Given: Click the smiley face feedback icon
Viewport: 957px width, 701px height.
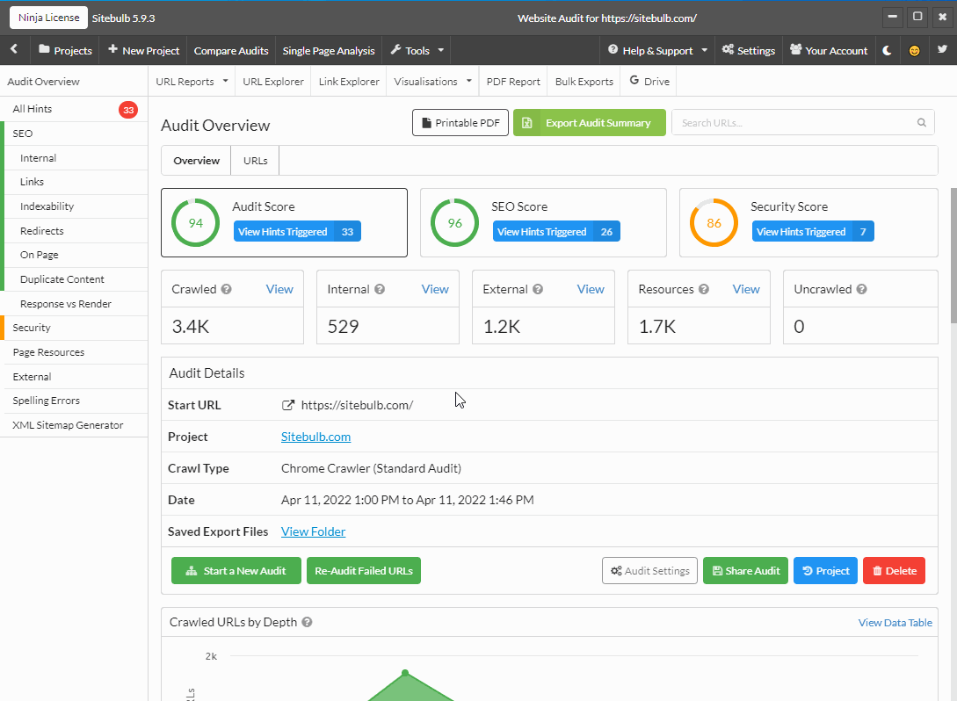Looking at the screenshot, I should [914, 51].
